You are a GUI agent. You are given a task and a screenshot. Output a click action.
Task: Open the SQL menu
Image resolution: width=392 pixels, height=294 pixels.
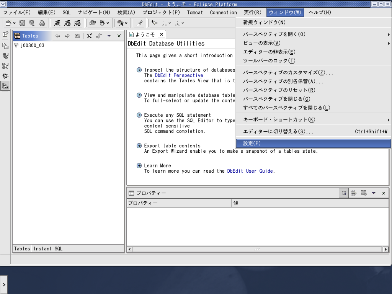[67, 13]
